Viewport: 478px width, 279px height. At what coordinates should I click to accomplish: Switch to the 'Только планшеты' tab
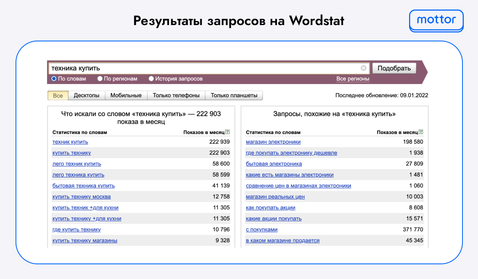point(234,96)
